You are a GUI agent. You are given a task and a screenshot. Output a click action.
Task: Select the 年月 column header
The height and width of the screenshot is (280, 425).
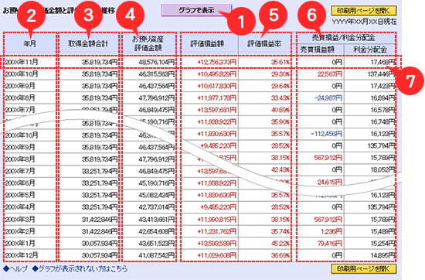(30, 43)
